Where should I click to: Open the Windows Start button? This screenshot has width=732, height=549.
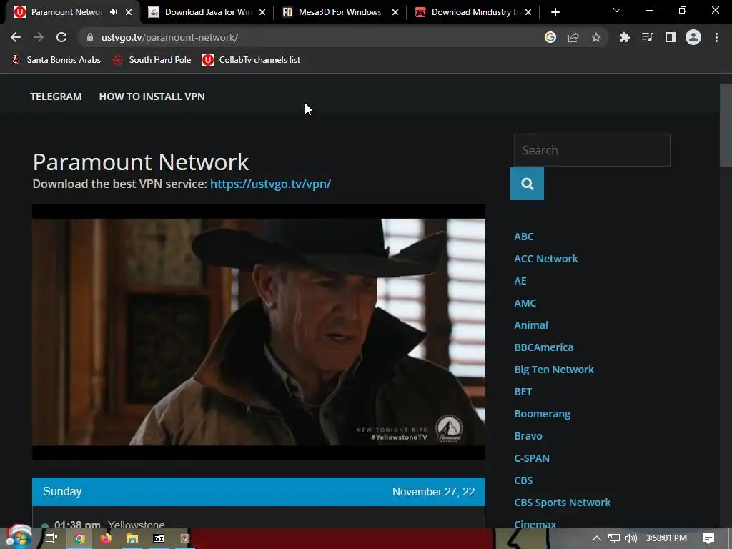[x=19, y=538]
